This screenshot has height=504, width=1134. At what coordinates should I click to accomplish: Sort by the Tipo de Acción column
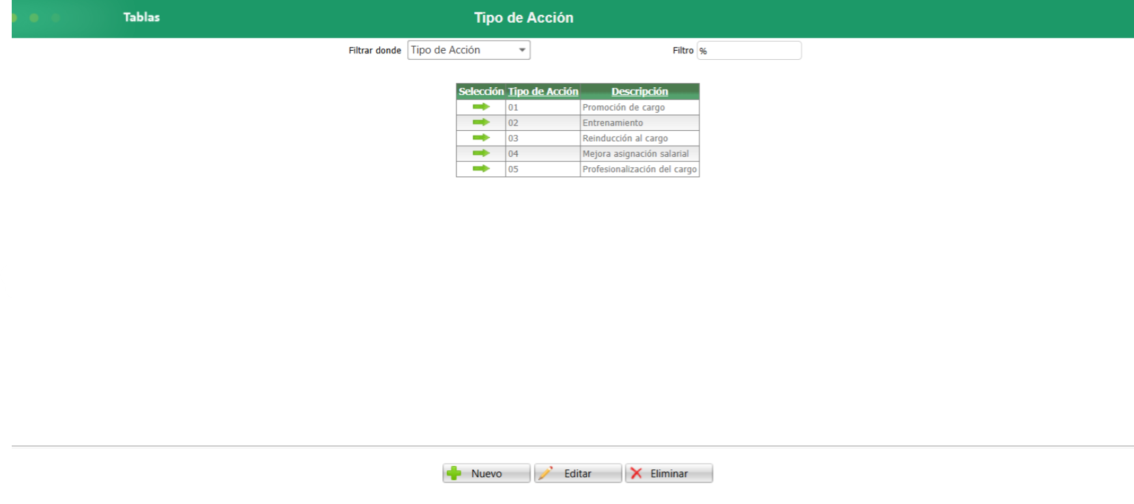(543, 92)
